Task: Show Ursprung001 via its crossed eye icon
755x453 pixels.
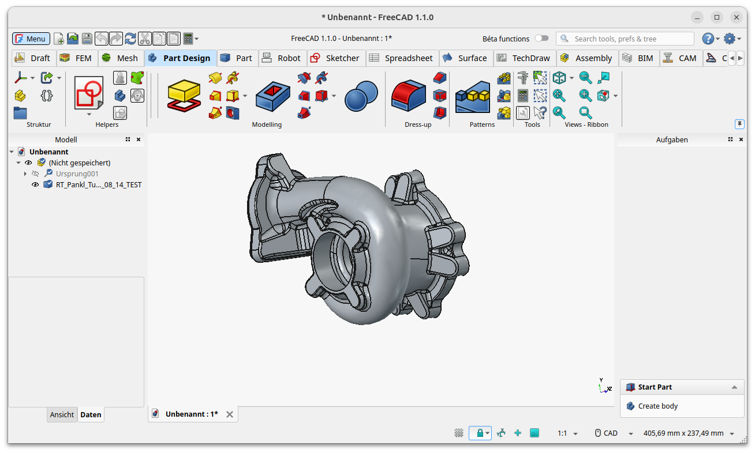Action: click(35, 173)
